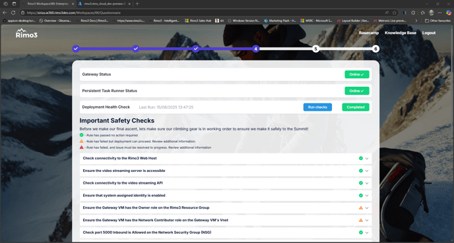Refresh the page with browser reload icon

pos(13,13)
